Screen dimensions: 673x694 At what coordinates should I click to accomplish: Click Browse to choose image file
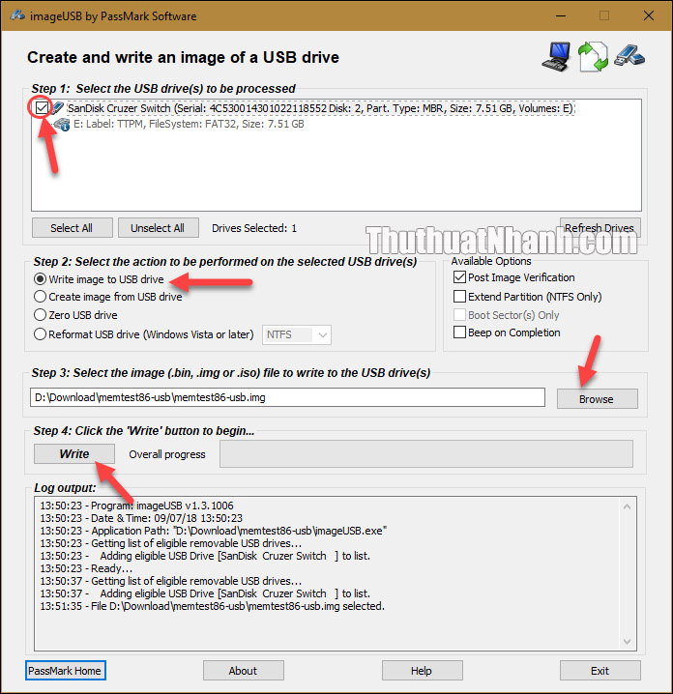coord(598,399)
